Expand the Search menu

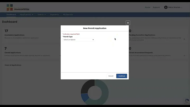coord(42,15)
